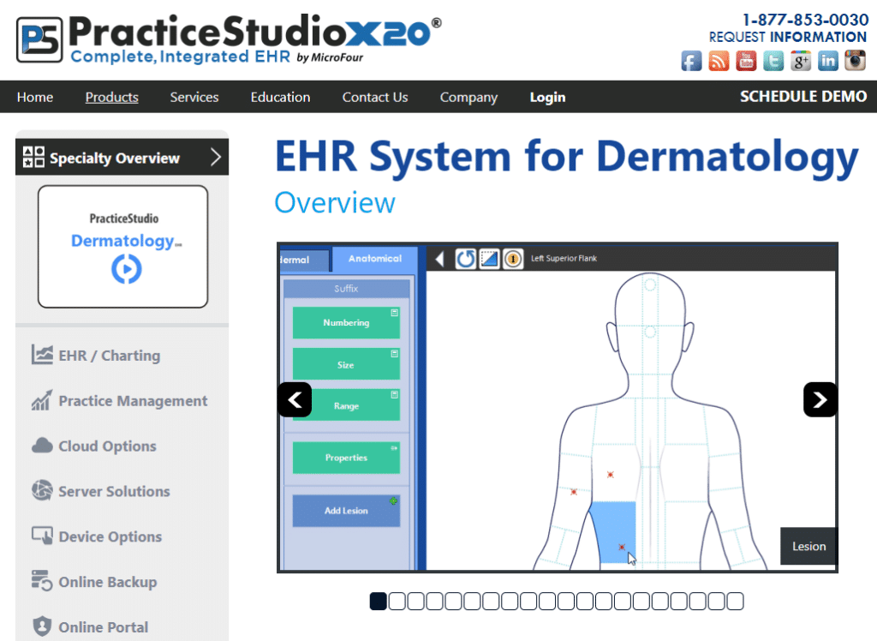Open the EHR / Charting sidebar link
The width and height of the screenshot is (877, 641).
pyautogui.click(x=109, y=356)
